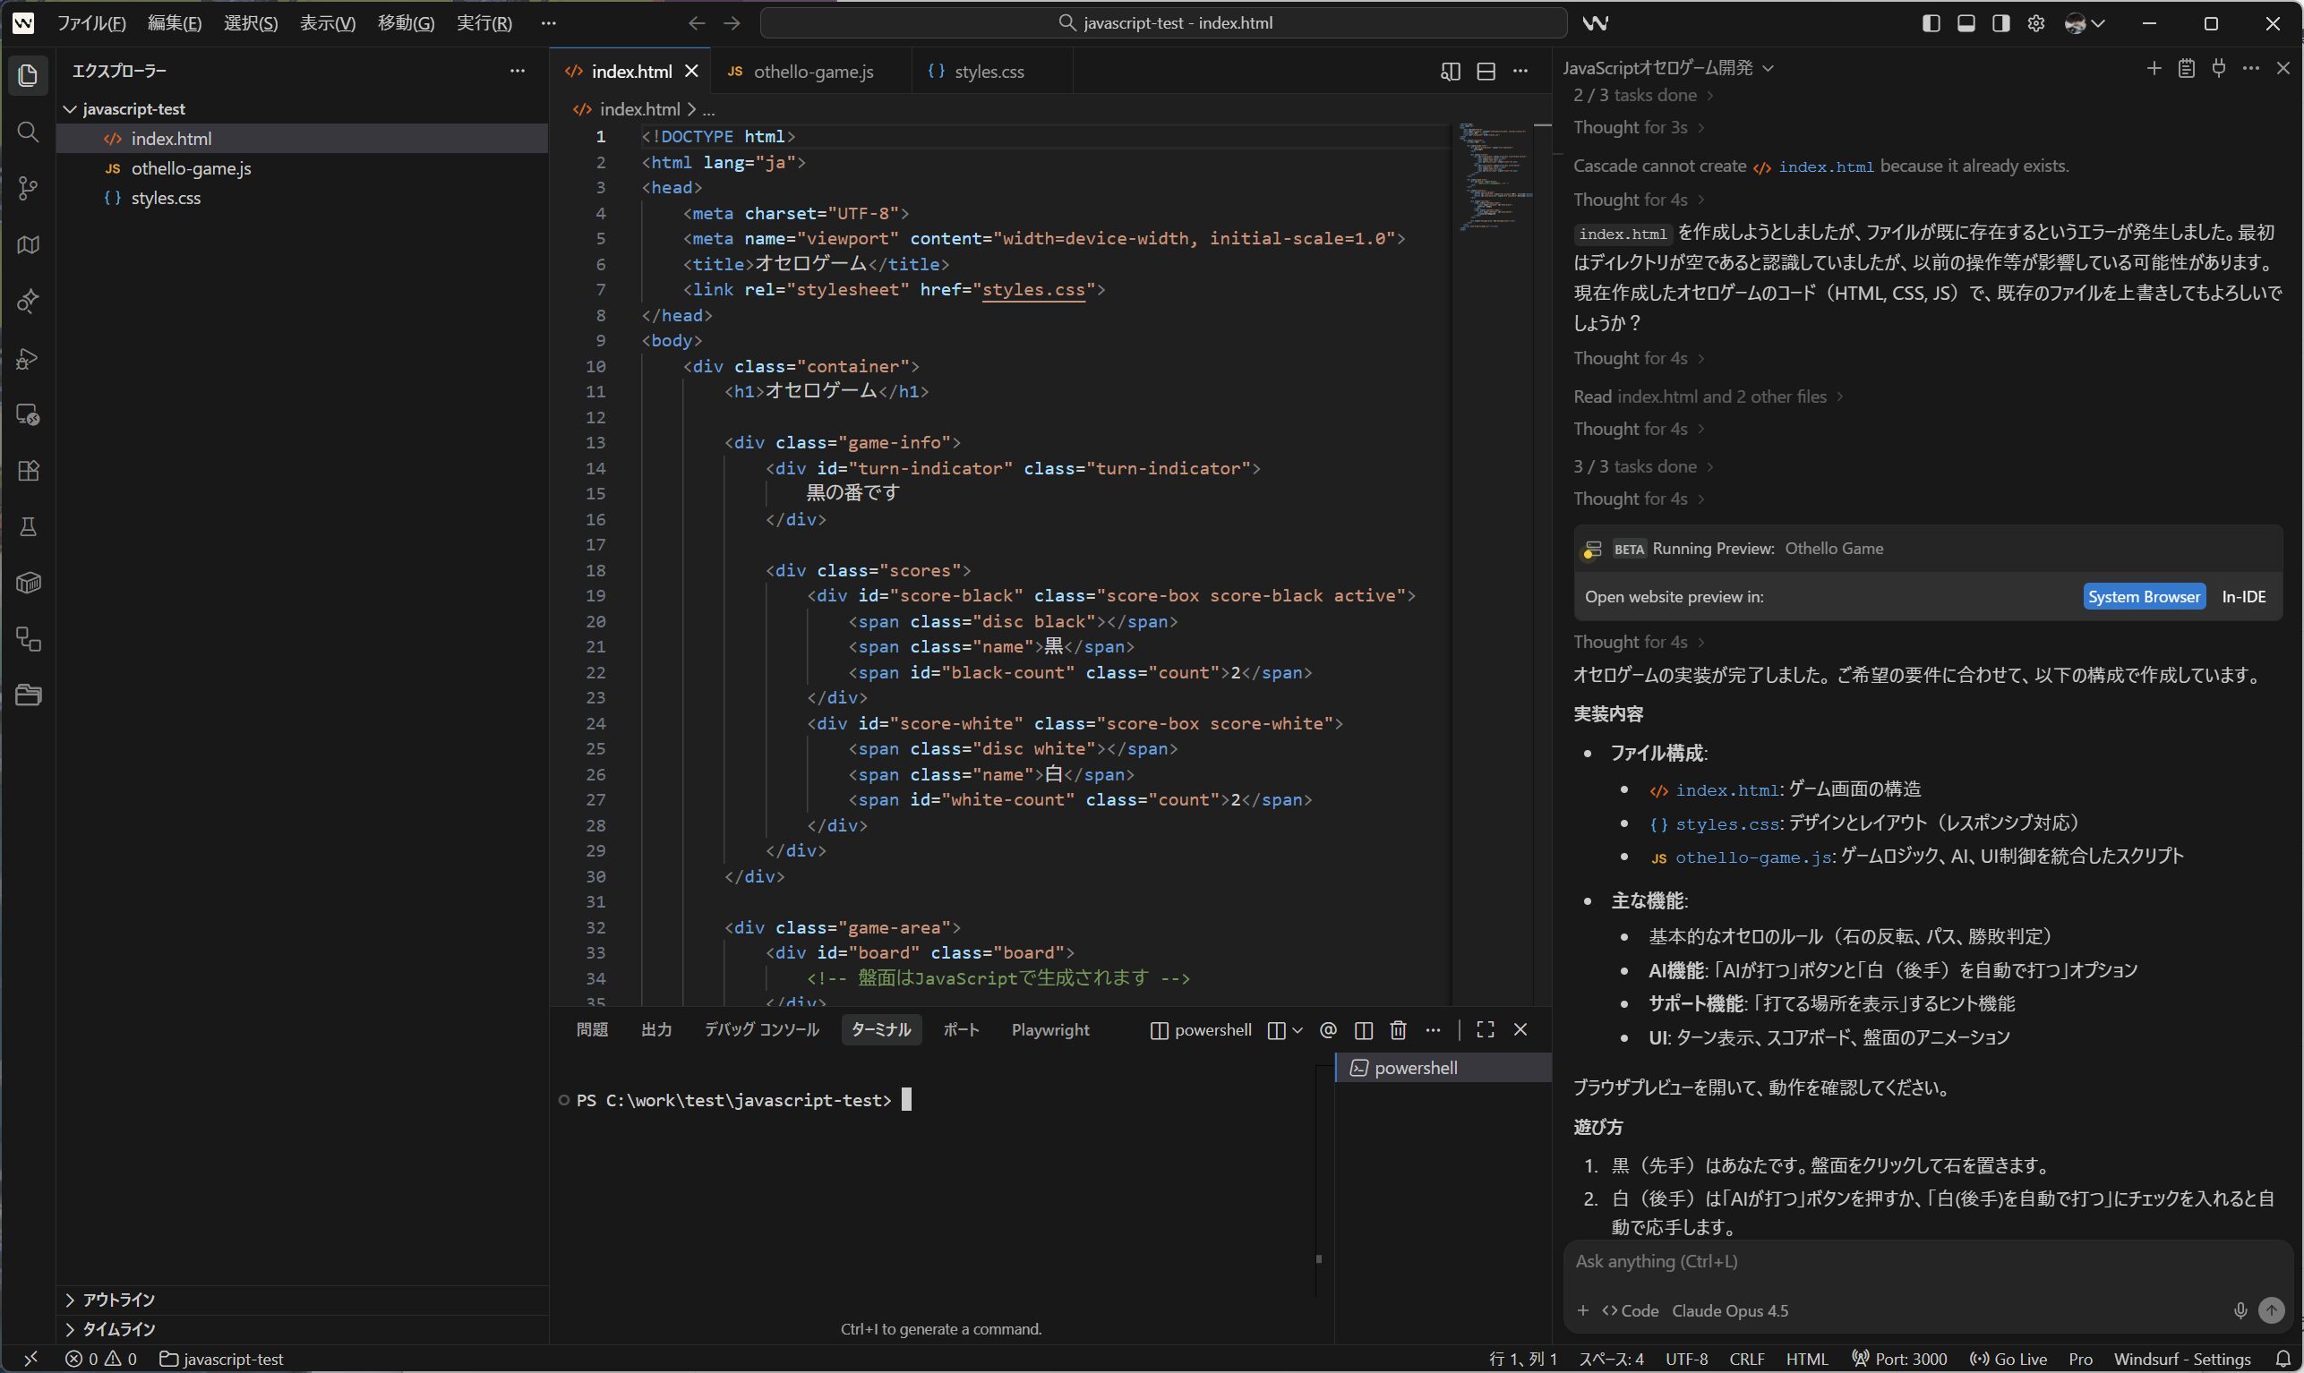Open the Testing flask icon
This screenshot has width=2304, height=1373.
click(28, 527)
